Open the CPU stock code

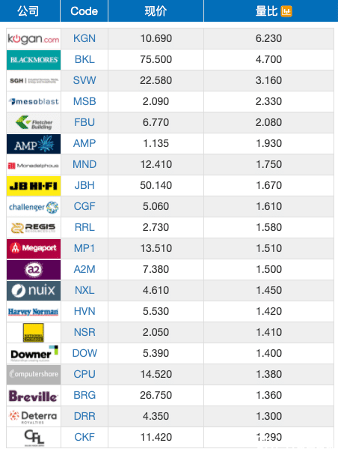tap(84, 374)
